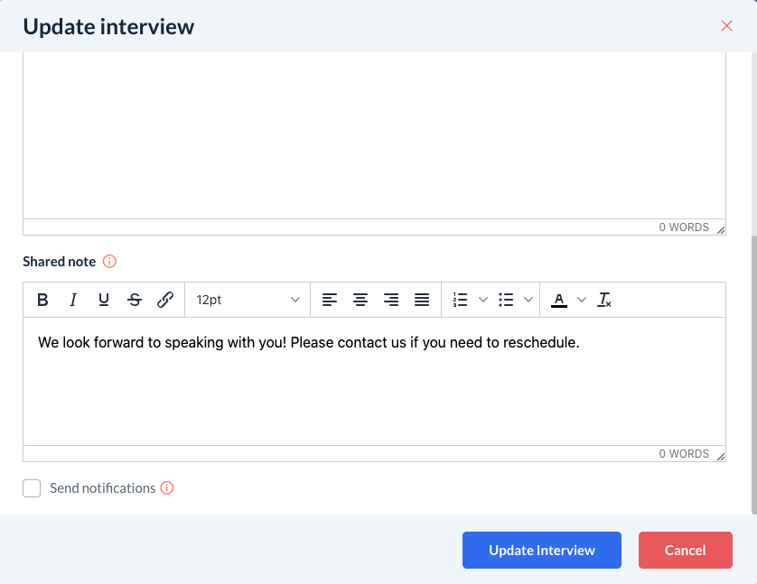Viewport: 757px width, 584px height.
Task: Insert a link in the note
Action: [165, 300]
